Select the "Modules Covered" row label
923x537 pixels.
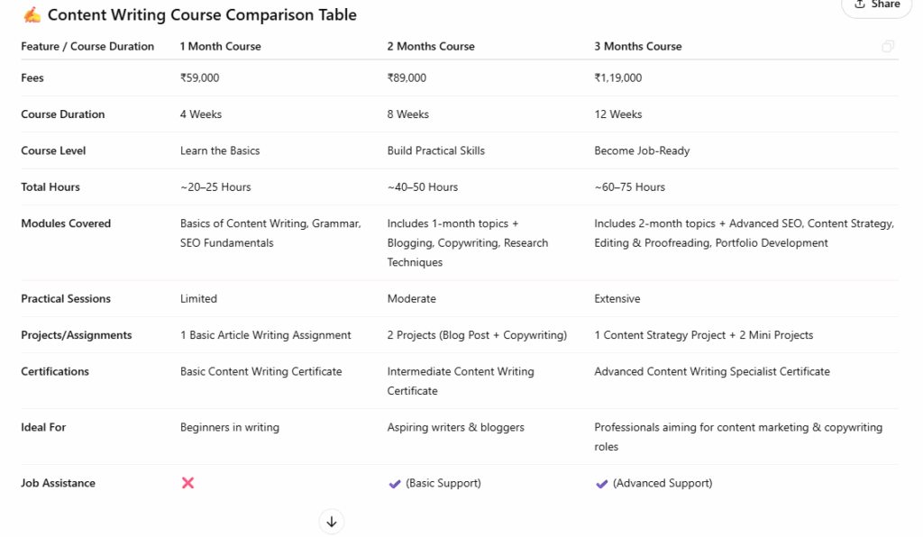point(66,223)
